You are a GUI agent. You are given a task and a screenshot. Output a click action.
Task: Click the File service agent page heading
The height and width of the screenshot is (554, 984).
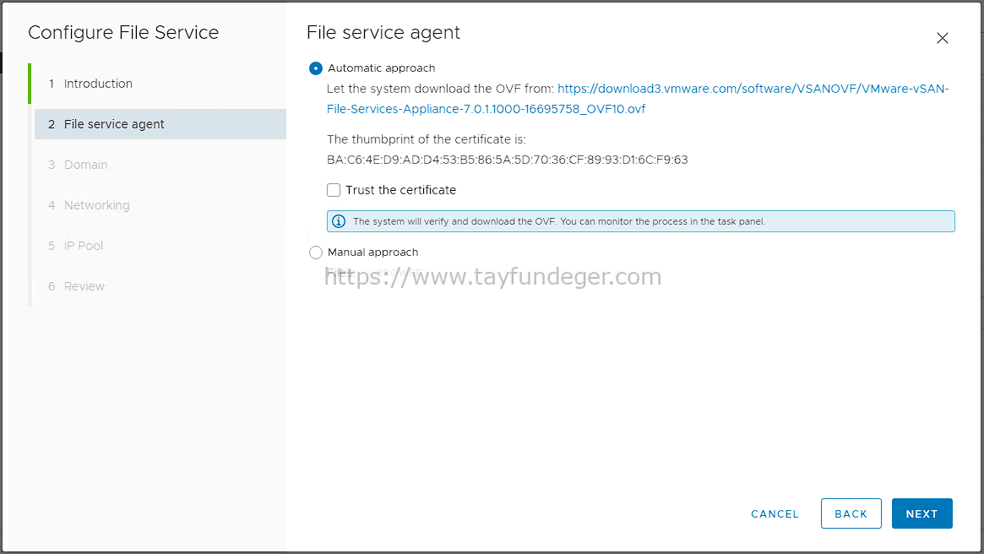point(383,33)
